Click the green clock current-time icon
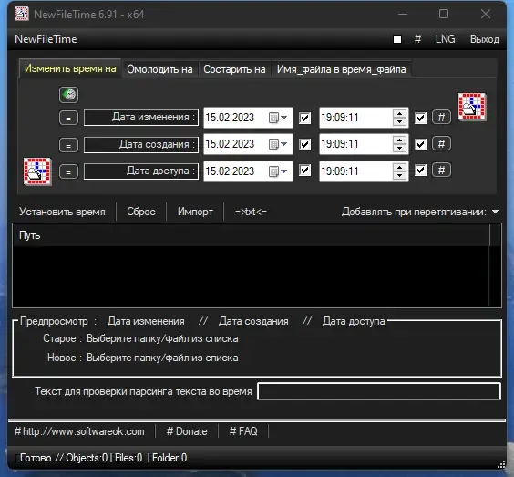 (68, 95)
